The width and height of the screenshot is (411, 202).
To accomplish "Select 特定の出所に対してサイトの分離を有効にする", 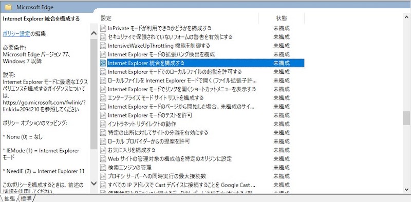I will (x=158, y=133).
